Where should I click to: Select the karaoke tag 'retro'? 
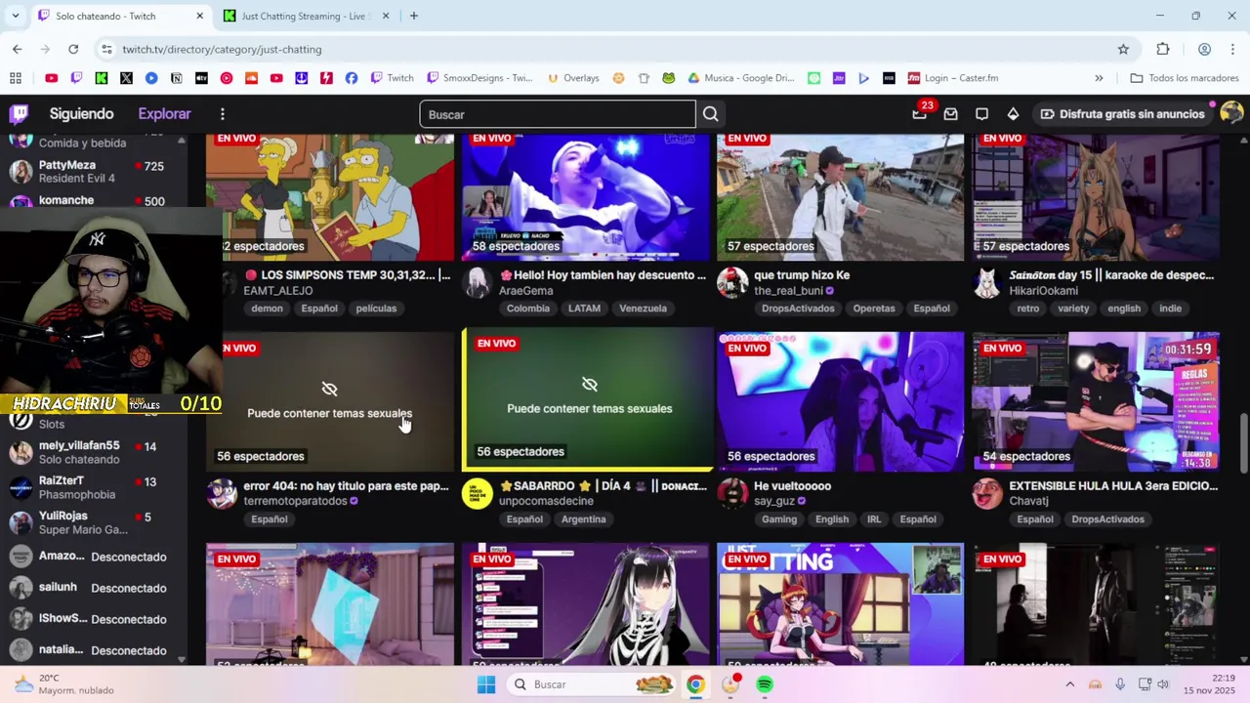pos(1028,309)
